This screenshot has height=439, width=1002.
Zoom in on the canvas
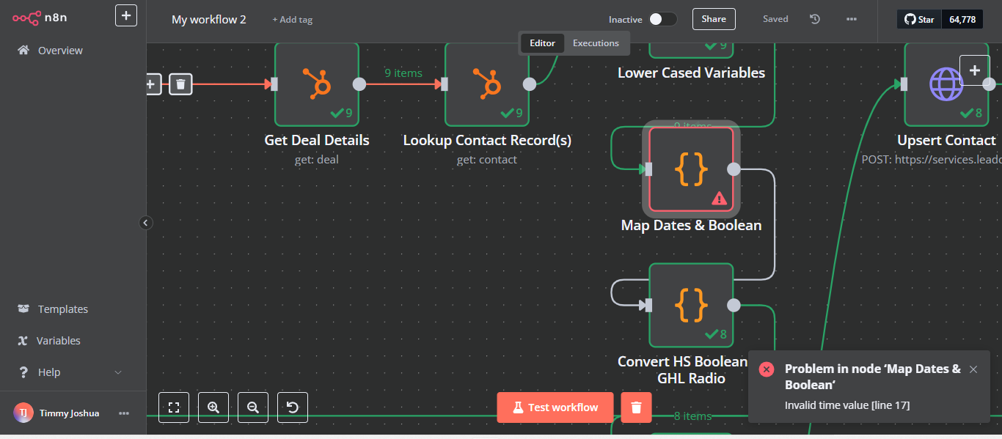point(213,407)
